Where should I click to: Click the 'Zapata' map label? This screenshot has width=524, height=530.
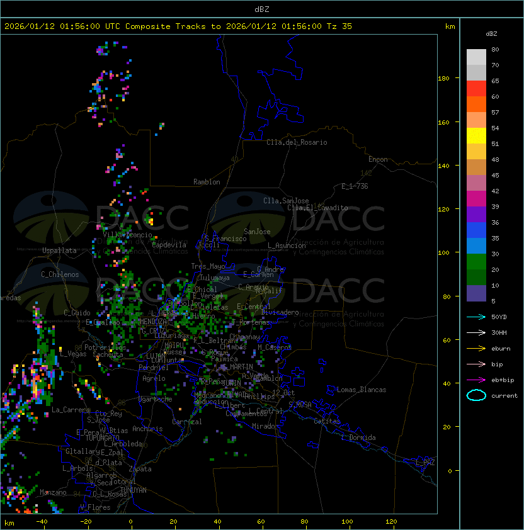140,469
